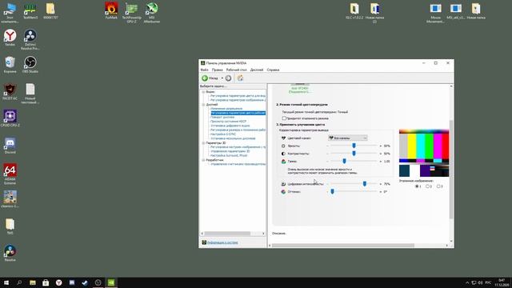Select Поворот дисплея in the task tree
The width and height of the screenshot is (512, 288).
coord(222,118)
